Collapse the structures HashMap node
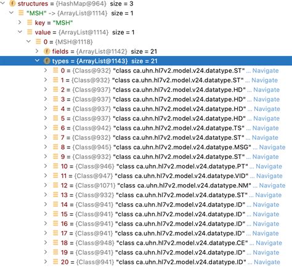 point(2,3)
